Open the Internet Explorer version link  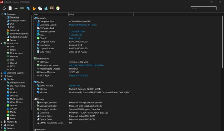pyautogui.click(x=77, y=32)
